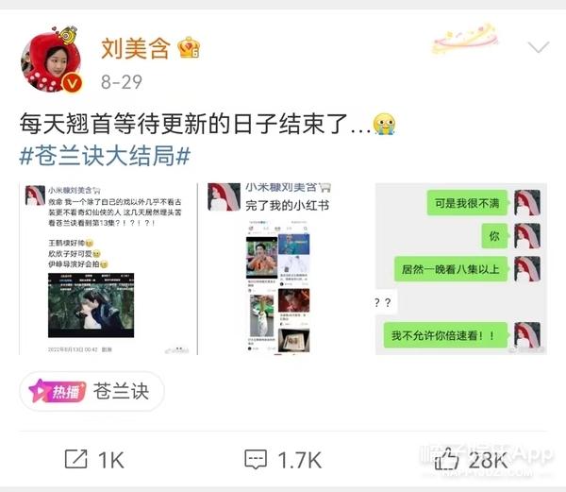
Task: Tap the crown membership badge beside username
Action: point(189,47)
